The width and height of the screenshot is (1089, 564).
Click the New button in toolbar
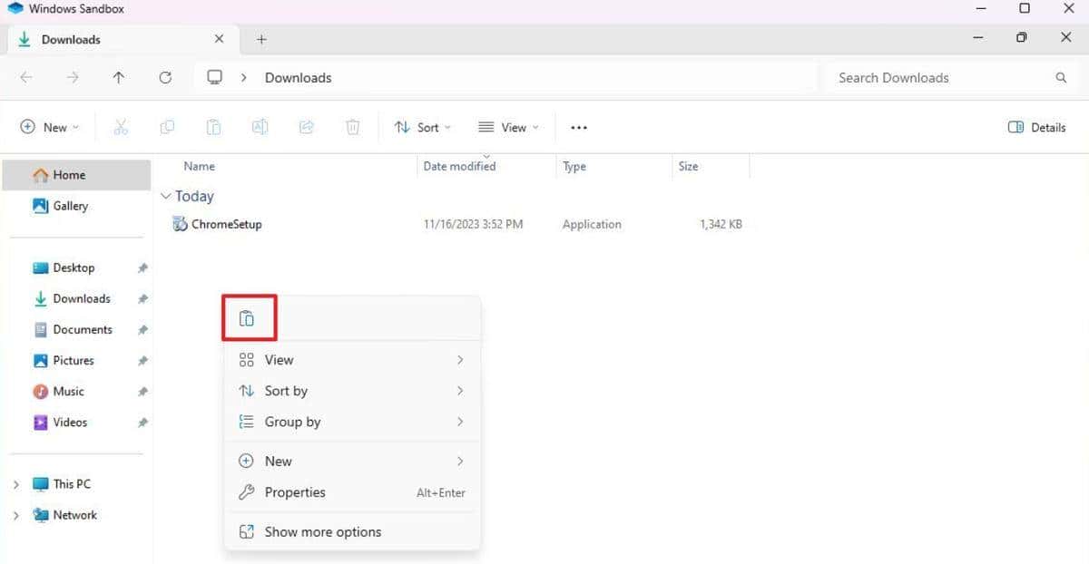(x=50, y=128)
